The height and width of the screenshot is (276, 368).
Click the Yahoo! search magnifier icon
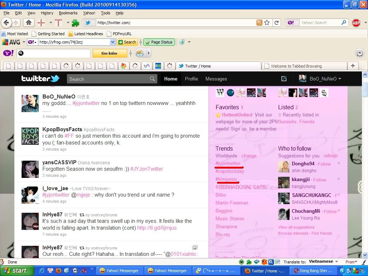click(x=344, y=23)
